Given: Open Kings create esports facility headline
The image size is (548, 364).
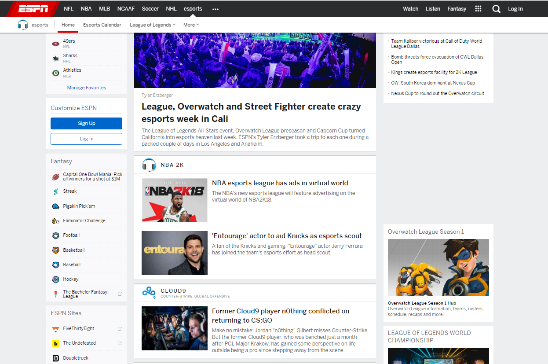Looking at the screenshot, I should tap(434, 72).
